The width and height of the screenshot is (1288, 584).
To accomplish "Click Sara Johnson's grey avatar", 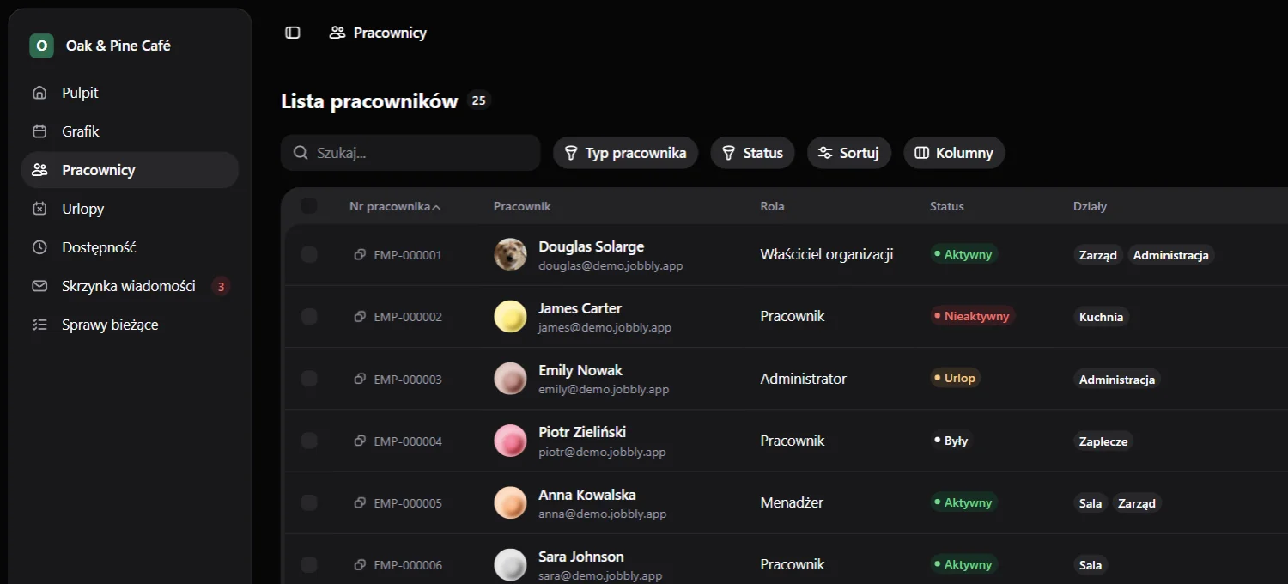I will tap(510, 564).
